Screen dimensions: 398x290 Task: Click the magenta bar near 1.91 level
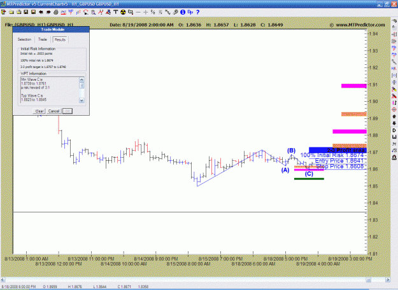[x=354, y=86]
